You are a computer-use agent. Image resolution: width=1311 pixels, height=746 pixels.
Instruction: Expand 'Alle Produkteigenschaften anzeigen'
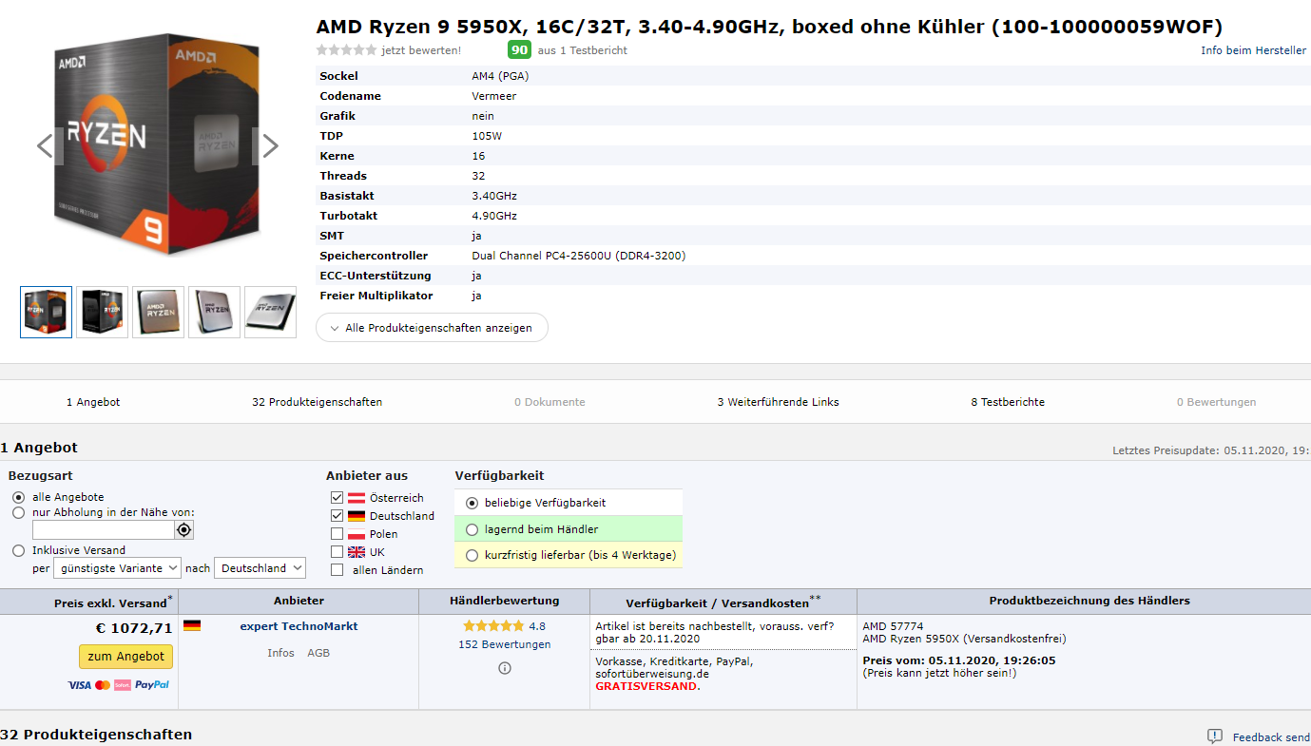pos(432,328)
